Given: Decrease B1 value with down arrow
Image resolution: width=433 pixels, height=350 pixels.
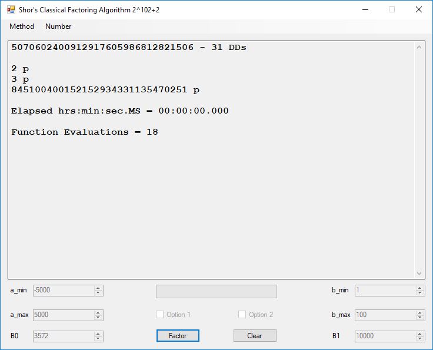Looking at the screenshot, I should 419,339.
